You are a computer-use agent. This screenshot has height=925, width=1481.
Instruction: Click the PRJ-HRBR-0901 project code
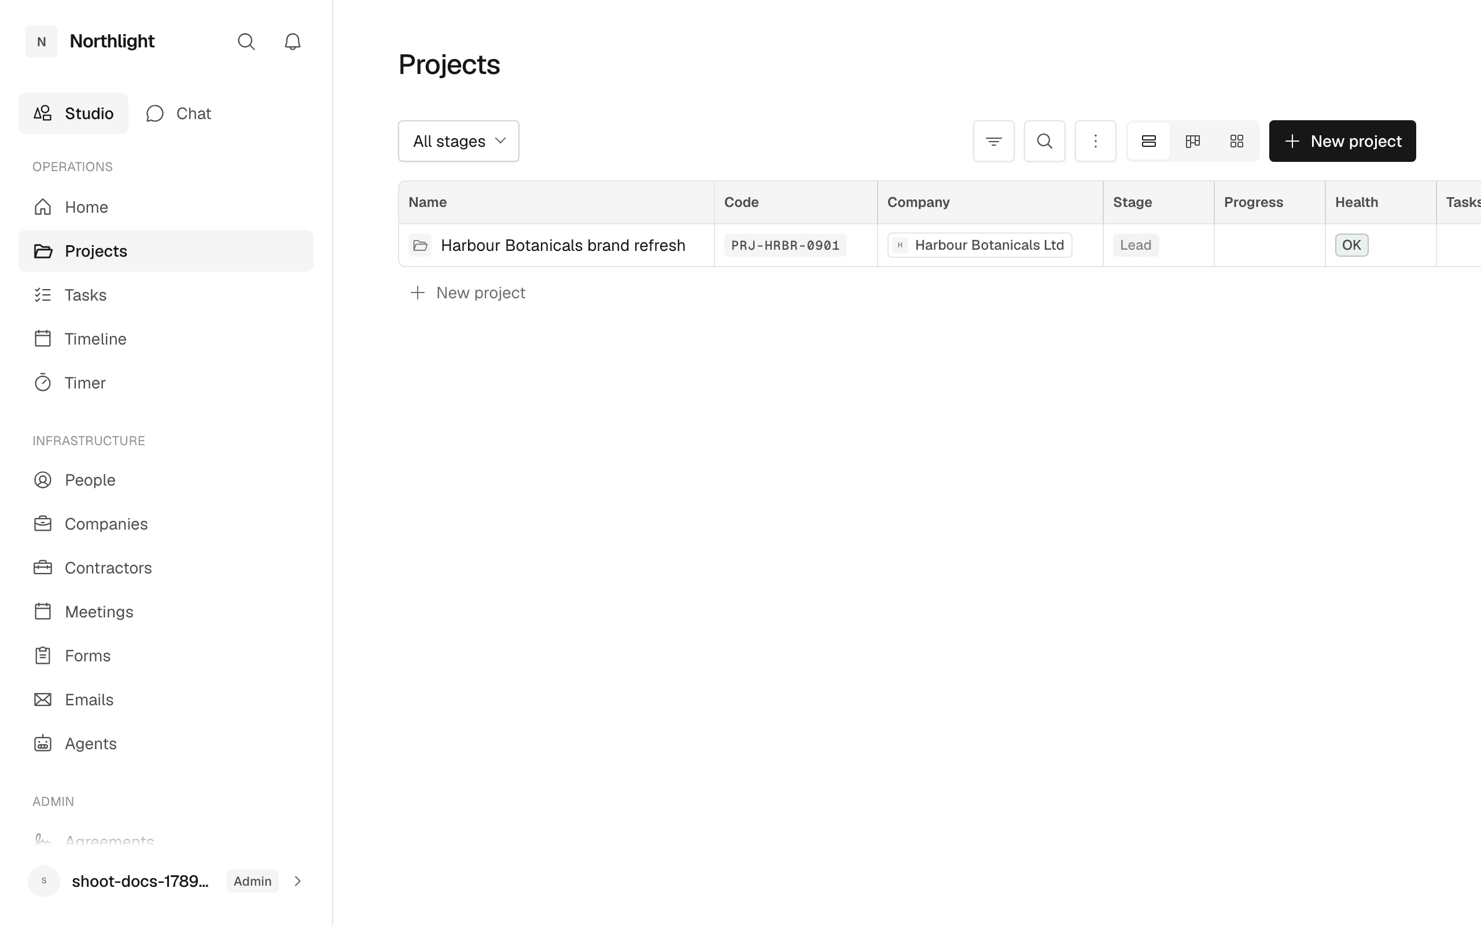[785, 245]
